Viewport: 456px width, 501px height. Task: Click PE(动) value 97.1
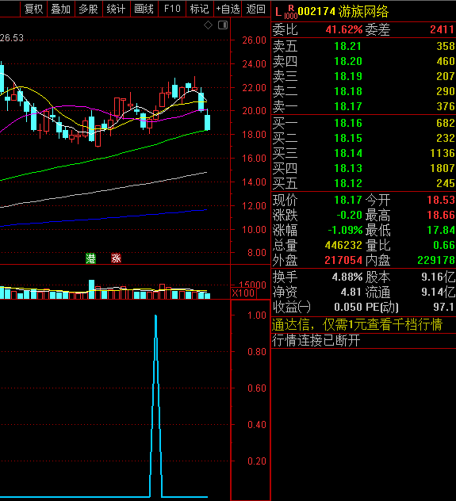tap(443, 307)
